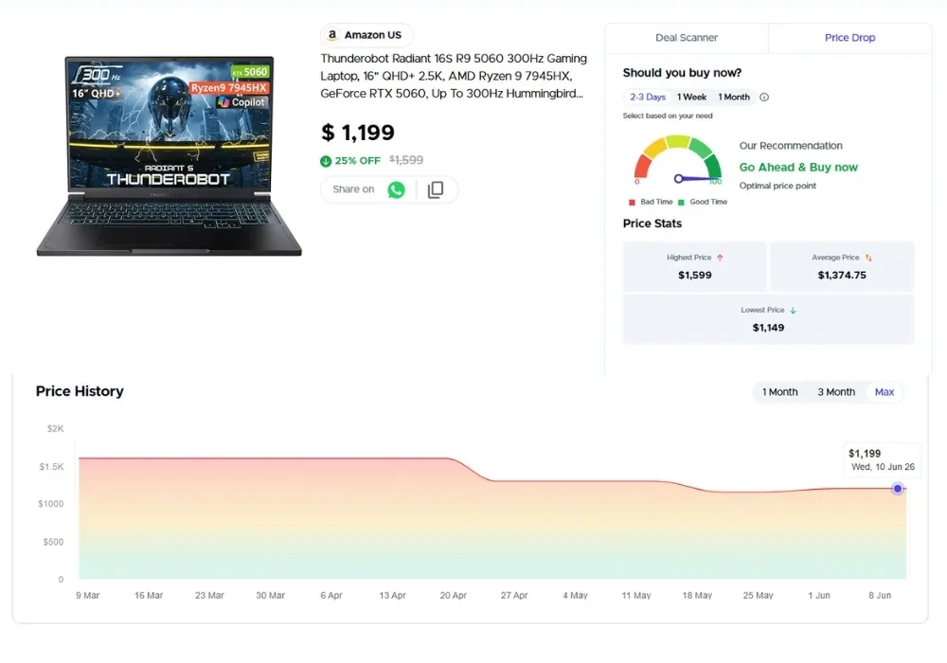This screenshot has width=947, height=663.
Task: Click the 9 Mar axis label
Action: (87, 596)
